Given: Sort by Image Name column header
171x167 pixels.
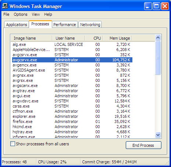Looking at the screenshot, I should pos(31,38).
